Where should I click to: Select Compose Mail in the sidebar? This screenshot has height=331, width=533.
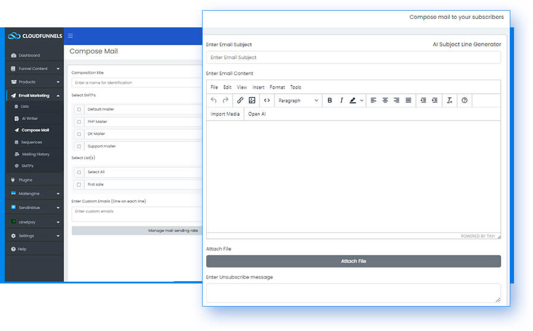point(35,130)
